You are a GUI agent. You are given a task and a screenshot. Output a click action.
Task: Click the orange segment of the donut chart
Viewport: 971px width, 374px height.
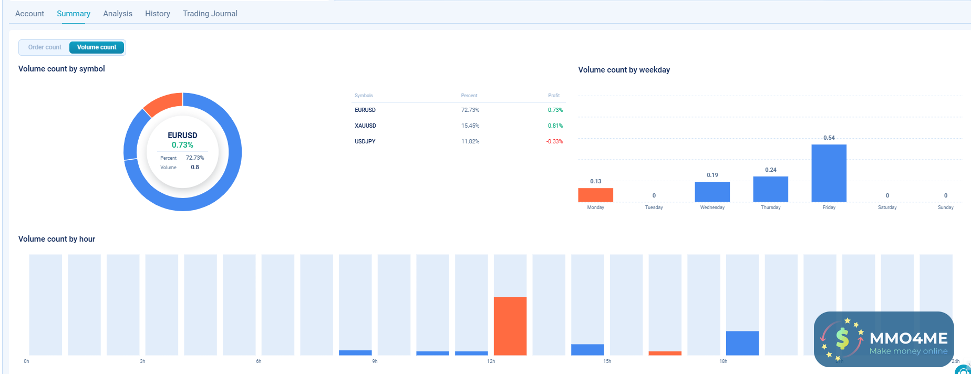coord(164,104)
